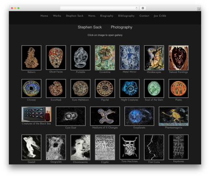Click the Night Creatures caption

point(129,100)
